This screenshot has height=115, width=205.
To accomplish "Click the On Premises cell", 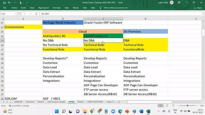I will 145,31.
